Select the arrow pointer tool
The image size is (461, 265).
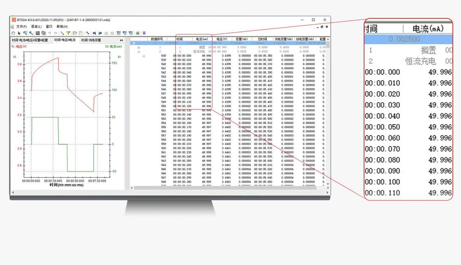[19, 33]
